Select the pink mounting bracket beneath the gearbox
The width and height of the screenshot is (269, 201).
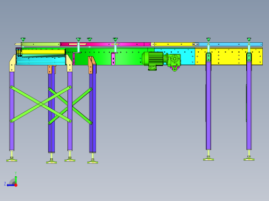click(174, 69)
